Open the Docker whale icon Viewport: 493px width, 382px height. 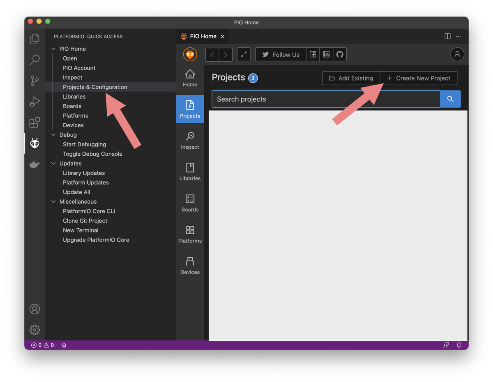click(x=35, y=164)
